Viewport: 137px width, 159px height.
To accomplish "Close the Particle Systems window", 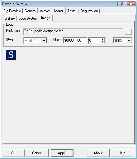I will click(x=131, y=4).
